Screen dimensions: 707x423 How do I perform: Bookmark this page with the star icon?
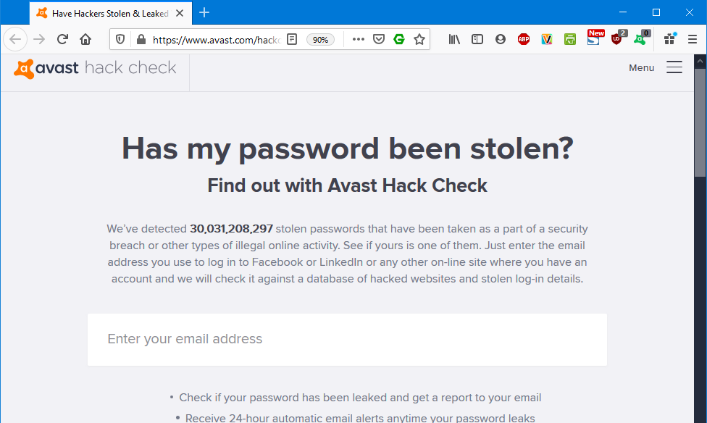coord(419,40)
